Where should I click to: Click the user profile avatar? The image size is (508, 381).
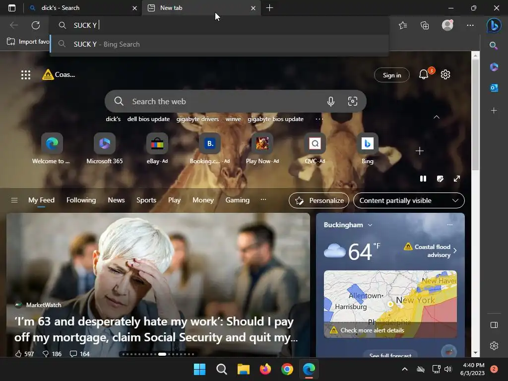[447, 25]
